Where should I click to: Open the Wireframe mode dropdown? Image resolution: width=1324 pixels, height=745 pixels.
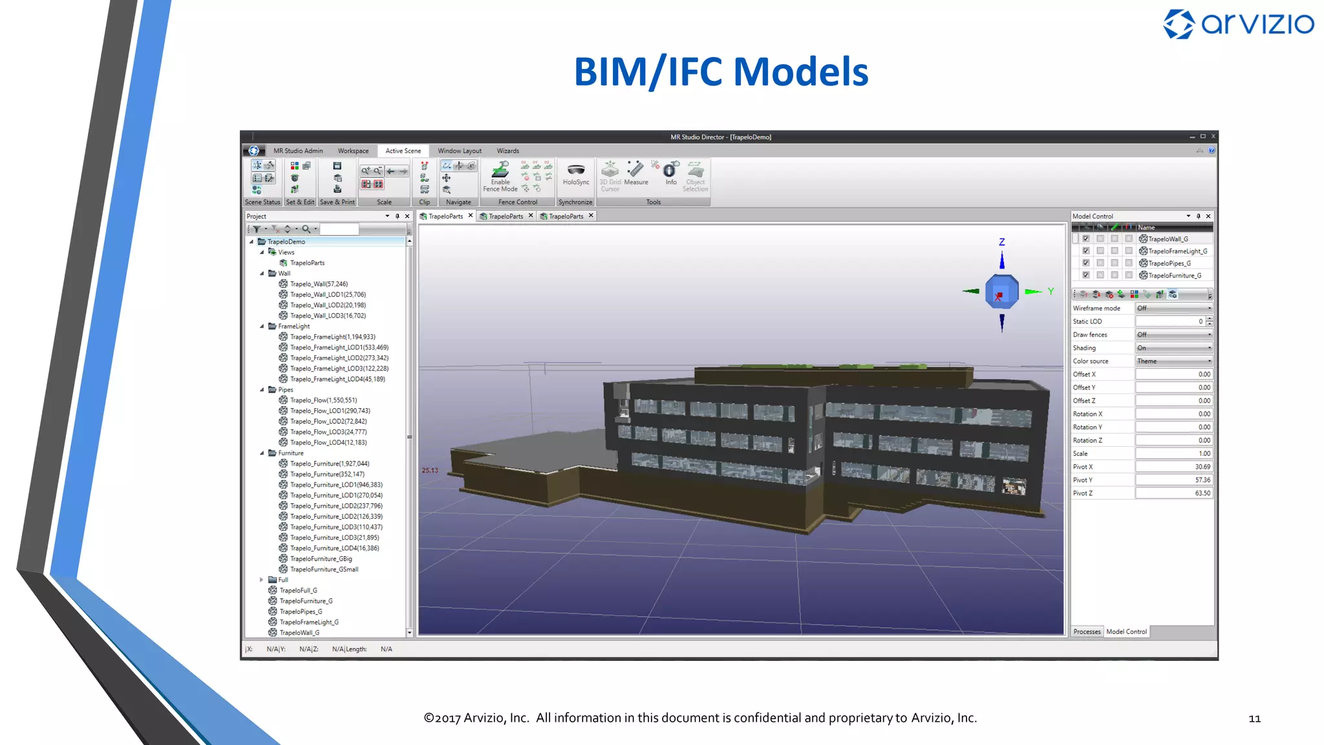pyautogui.click(x=1173, y=308)
